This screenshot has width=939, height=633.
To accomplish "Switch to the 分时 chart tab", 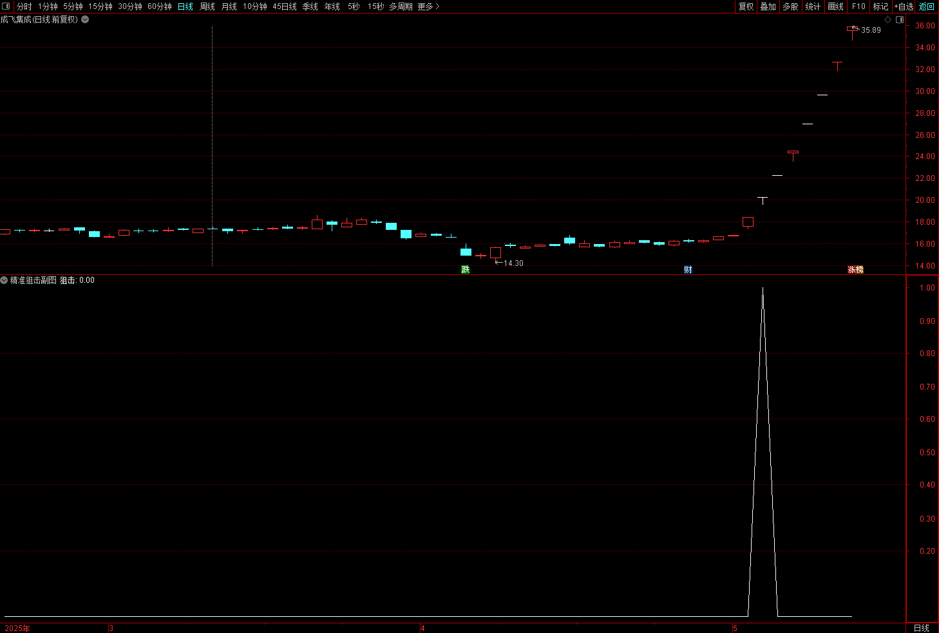I will 24,6.
